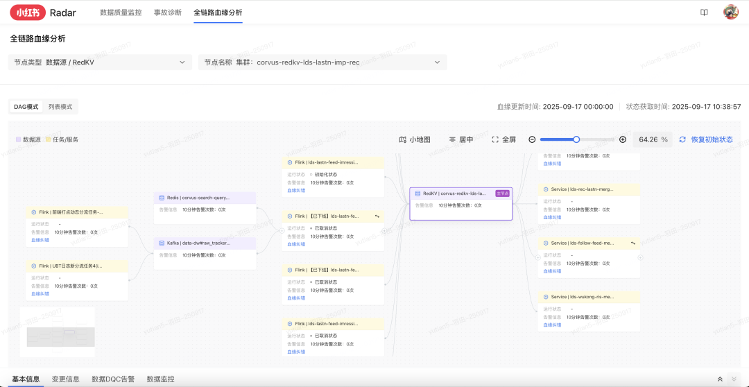Expand downstream of Flink 【已下线】 card with swap icon
Screen dimensions: 749x387
click(x=384, y=230)
